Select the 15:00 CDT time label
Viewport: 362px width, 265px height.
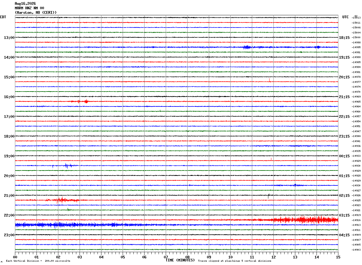[x=9, y=77]
